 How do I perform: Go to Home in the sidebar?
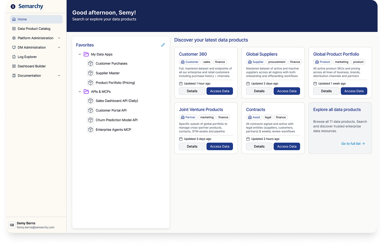click(x=36, y=19)
